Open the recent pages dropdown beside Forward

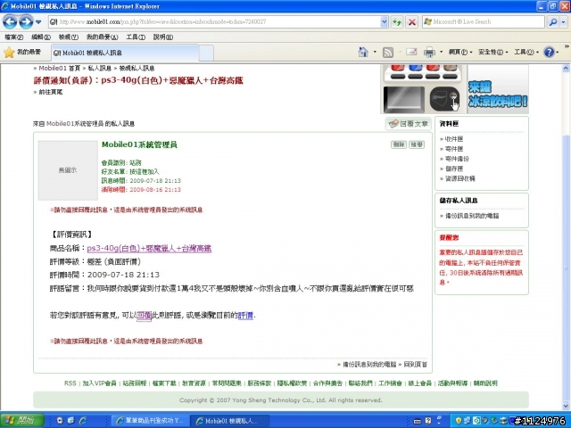point(38,22)
